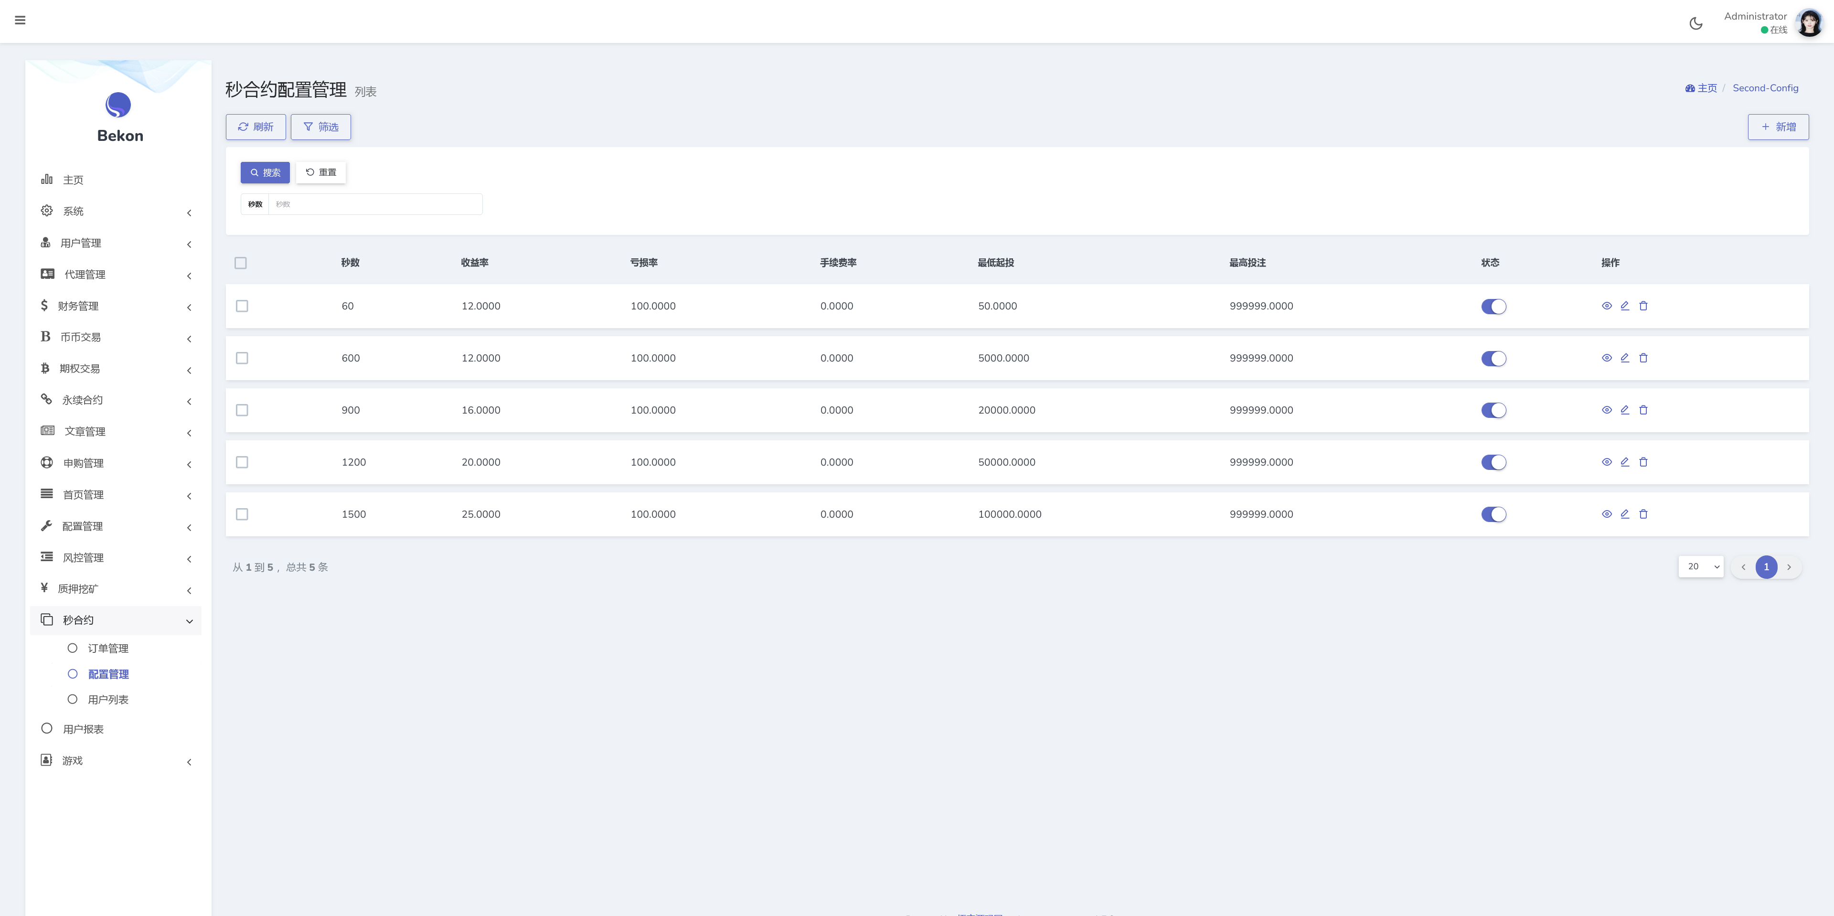Toggle dark mode moon icon
This screenshot has height=916, width=1834.
(1696, 23)
